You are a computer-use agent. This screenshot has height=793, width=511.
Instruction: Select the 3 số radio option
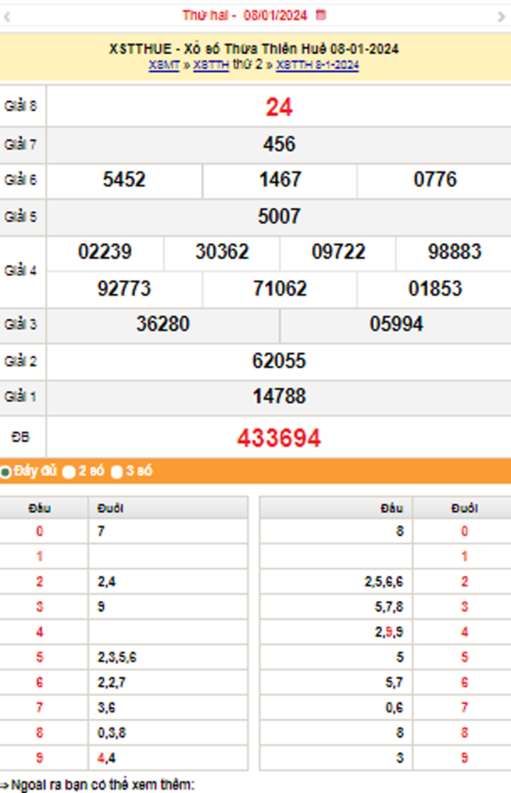point(117,472)
